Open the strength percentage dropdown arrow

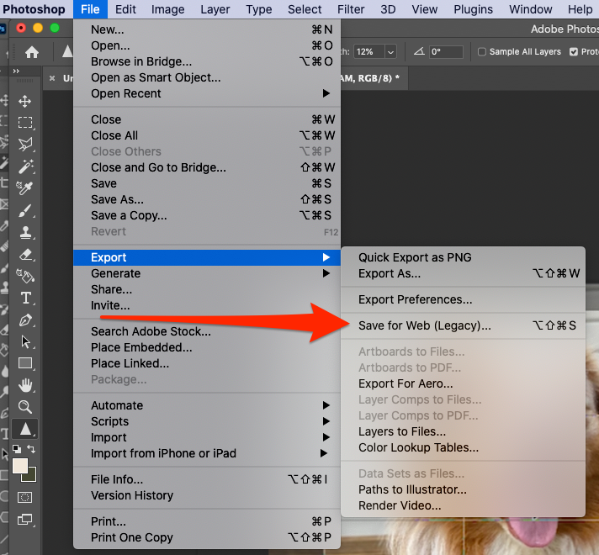(390, 51)
